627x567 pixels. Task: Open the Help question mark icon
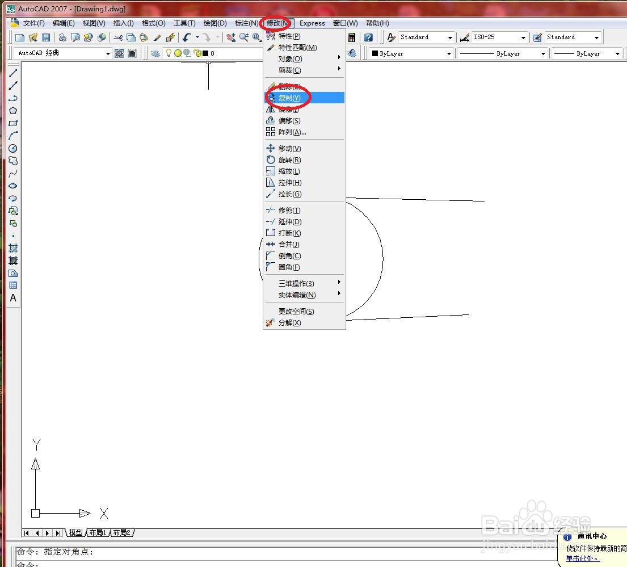coord(368,37)
